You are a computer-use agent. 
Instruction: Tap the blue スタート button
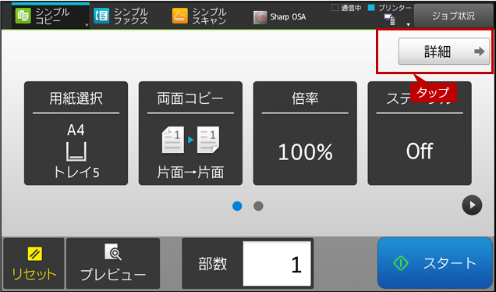(x=435, y=263)
